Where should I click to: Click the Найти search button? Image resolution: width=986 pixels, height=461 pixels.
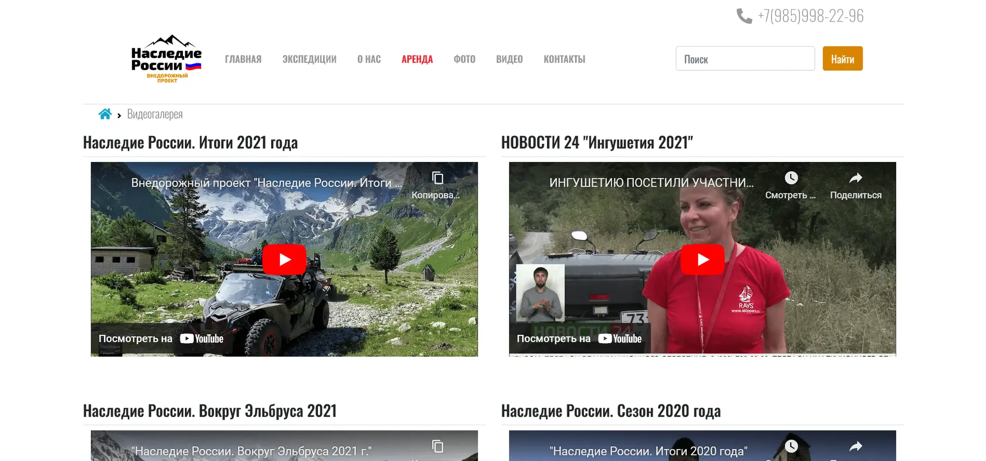tap(842, 59)
